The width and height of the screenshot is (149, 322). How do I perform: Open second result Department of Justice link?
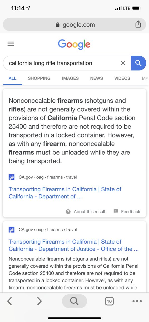[x=74, y=245]
